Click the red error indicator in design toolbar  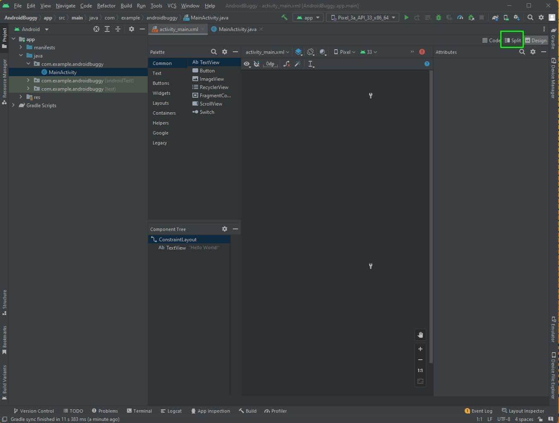422,52
